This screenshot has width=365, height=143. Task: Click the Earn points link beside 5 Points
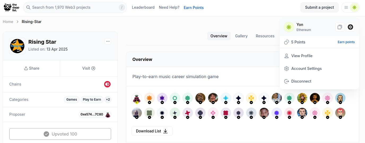(x=346, y=42)
